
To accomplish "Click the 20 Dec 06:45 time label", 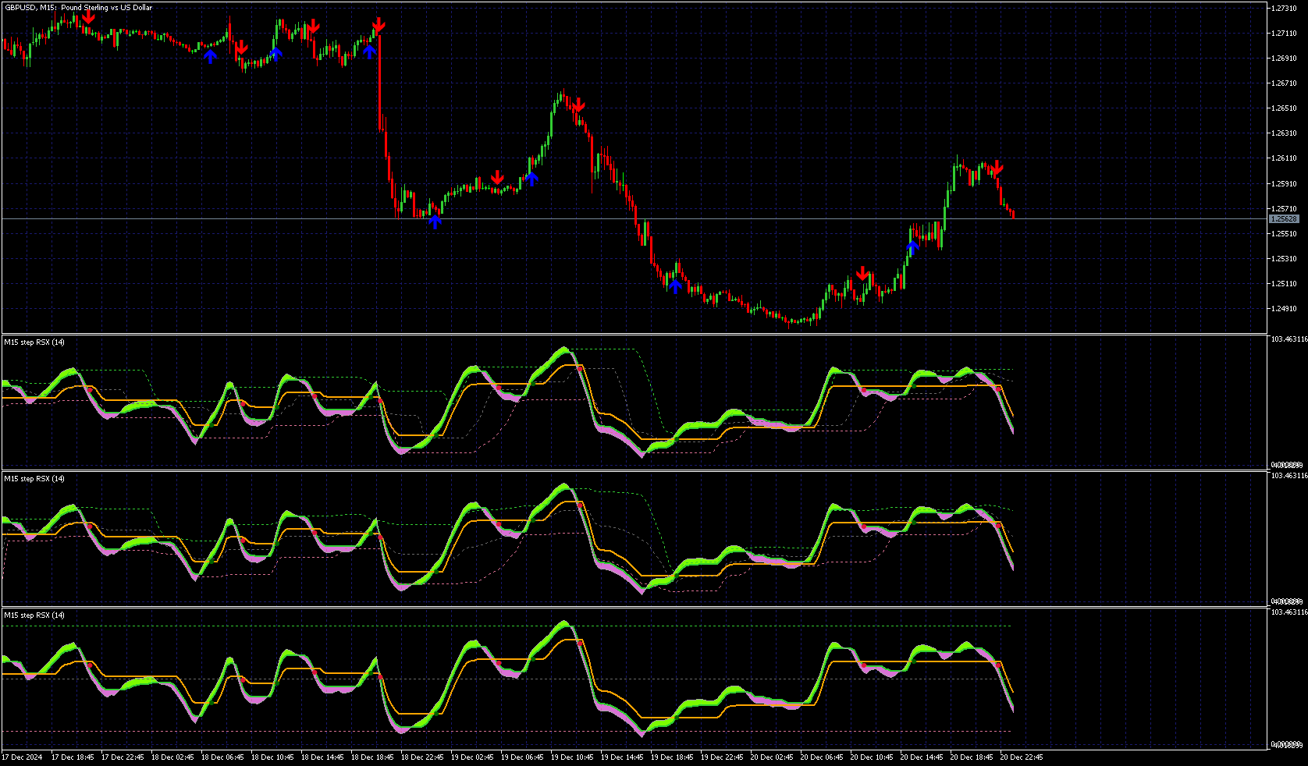I will (x=822, y=757).
